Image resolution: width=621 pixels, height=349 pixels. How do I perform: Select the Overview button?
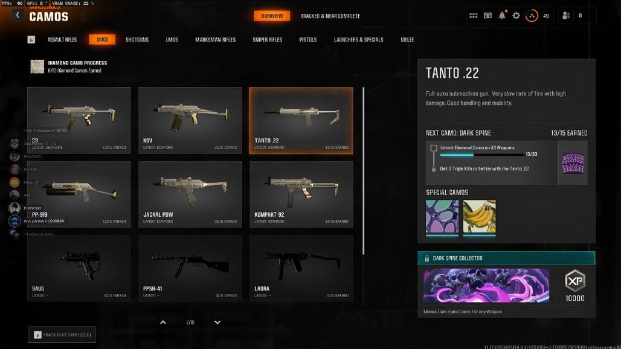(272, 16)
